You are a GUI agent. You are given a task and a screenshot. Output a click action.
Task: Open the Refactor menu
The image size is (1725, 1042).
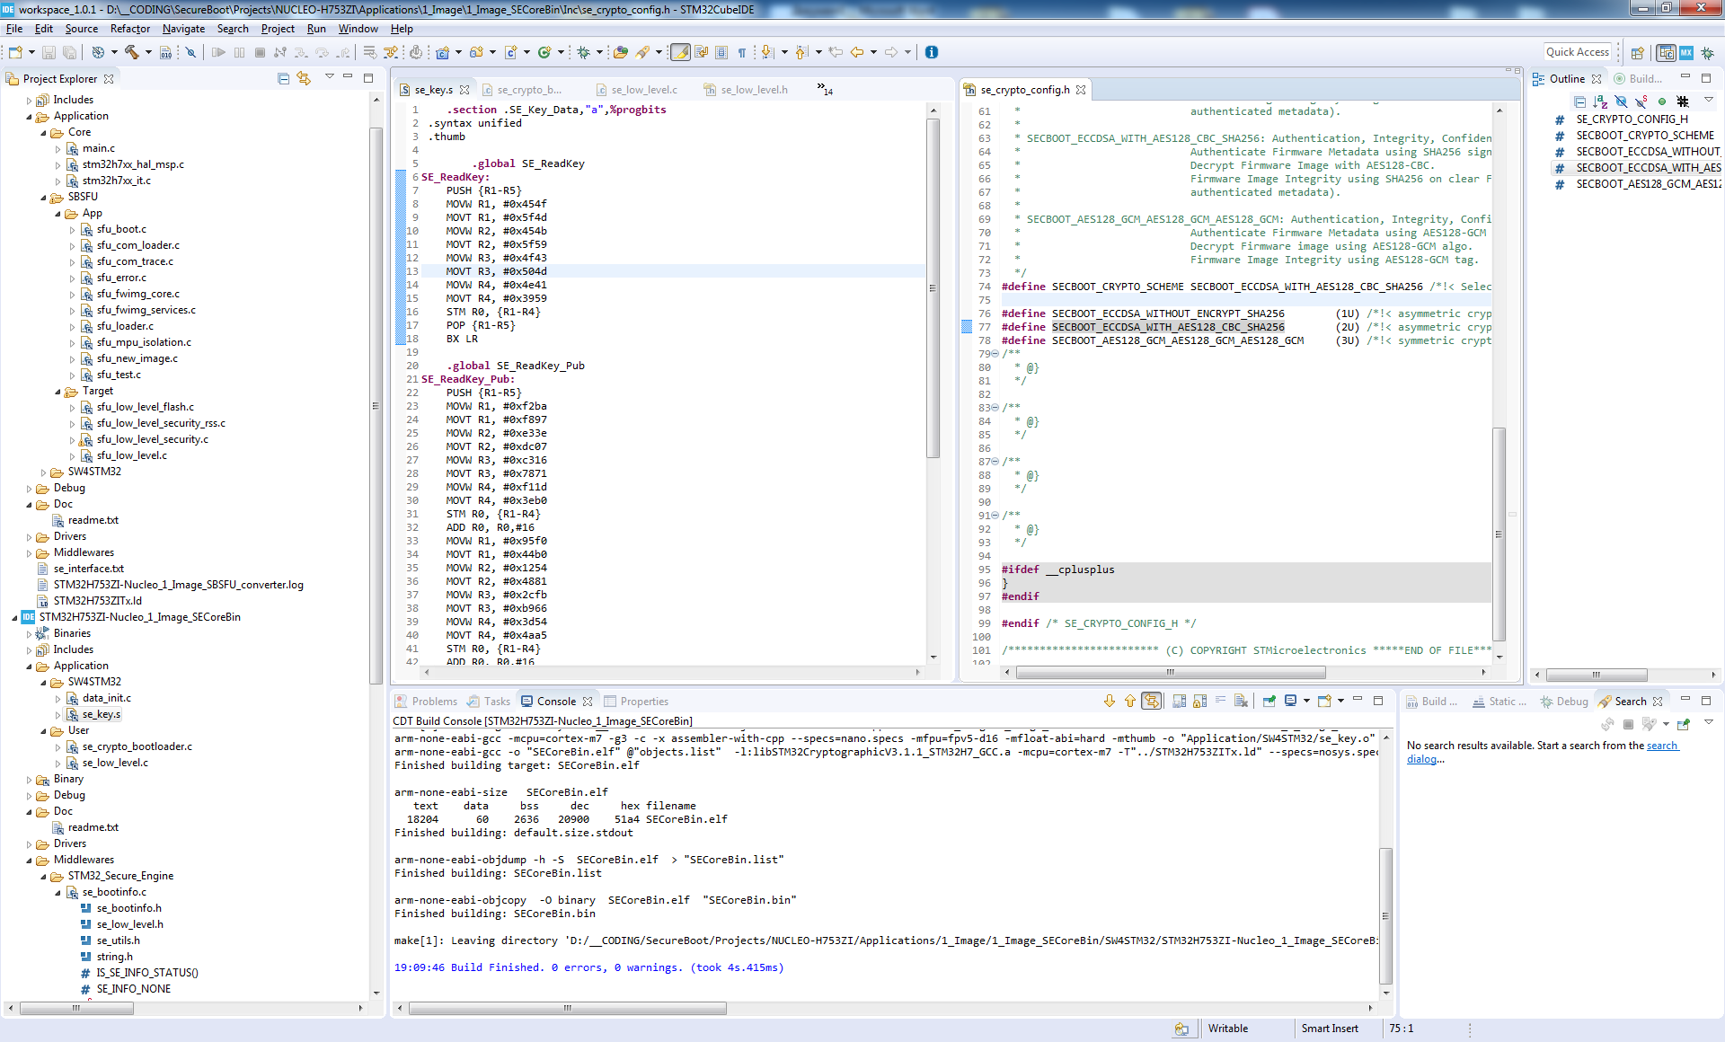tap(130, 29)
